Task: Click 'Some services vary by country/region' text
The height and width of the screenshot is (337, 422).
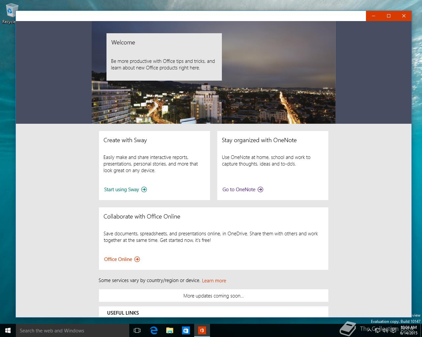Action: [x=149, y=280]
